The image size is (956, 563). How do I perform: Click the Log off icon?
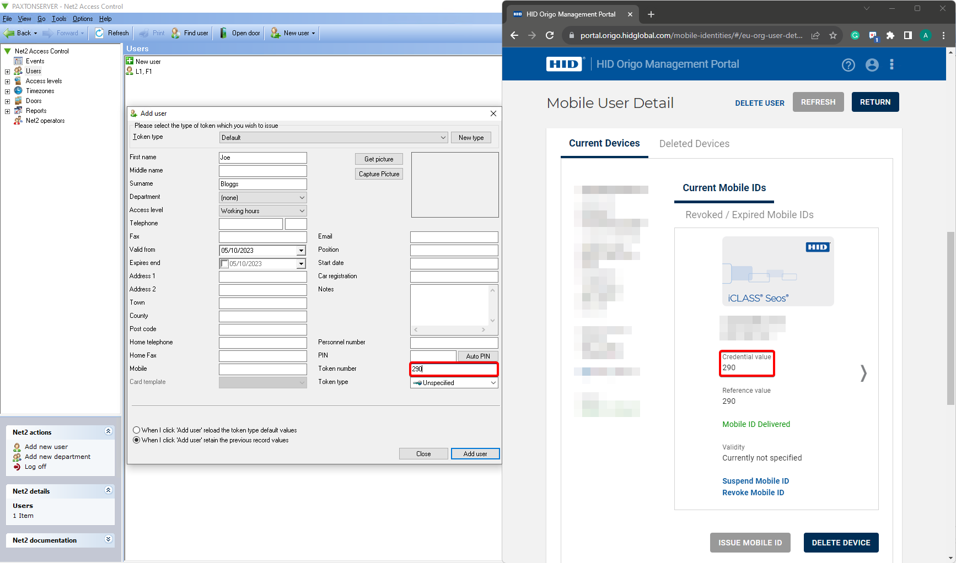click(x=17, y=467)
